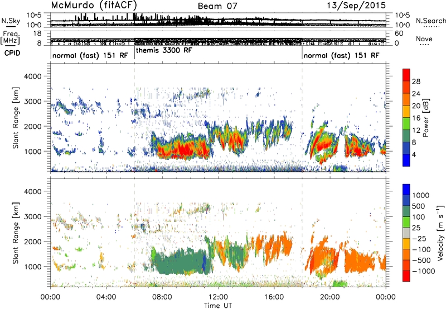
Task: Click the '60' Nave axis tick
Action: (x=399, y=33)
